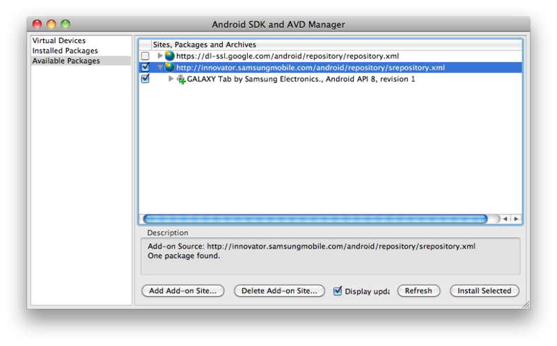Open the Virtual Devices section

59,40
